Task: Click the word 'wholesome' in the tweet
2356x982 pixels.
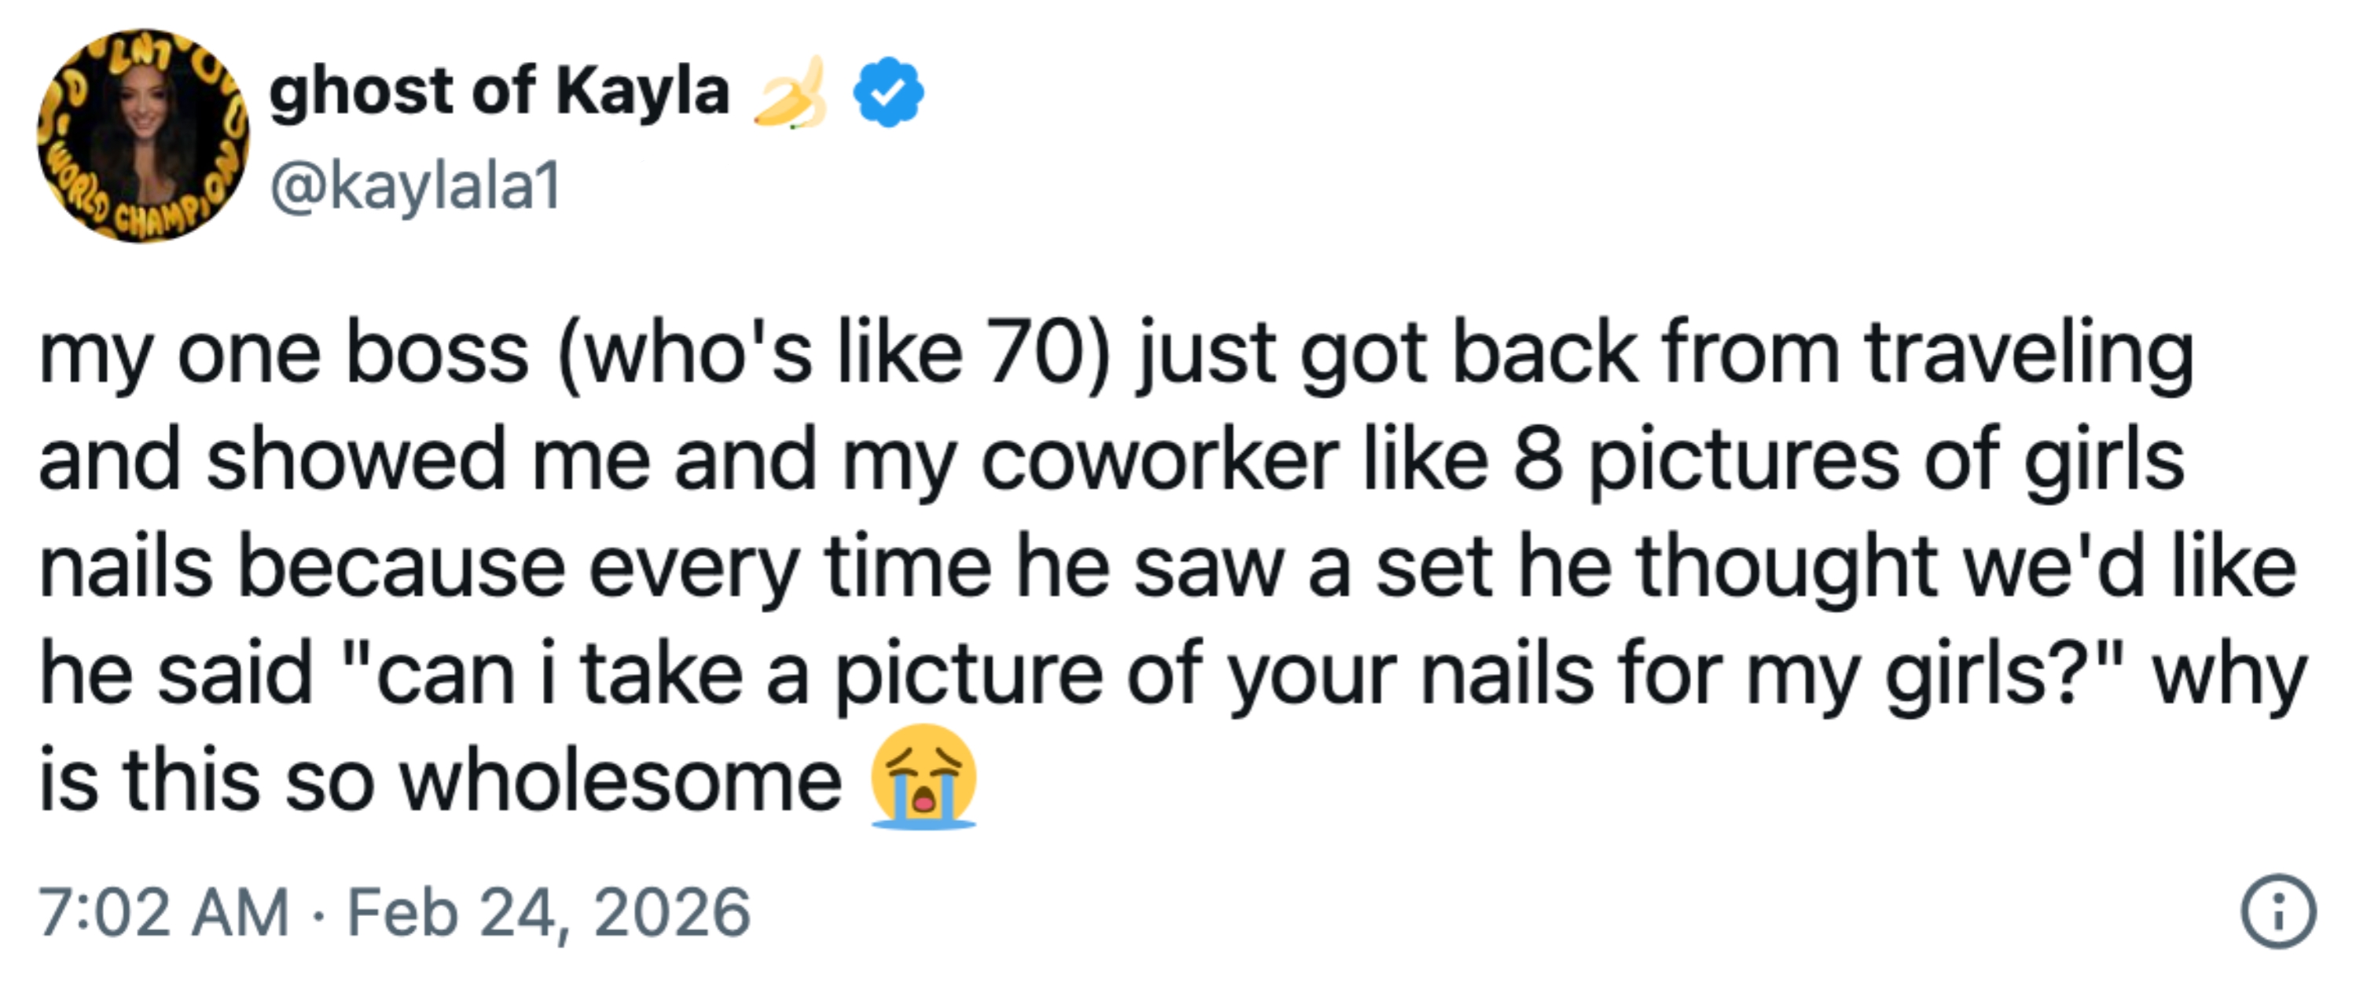Action: [620, 781]
